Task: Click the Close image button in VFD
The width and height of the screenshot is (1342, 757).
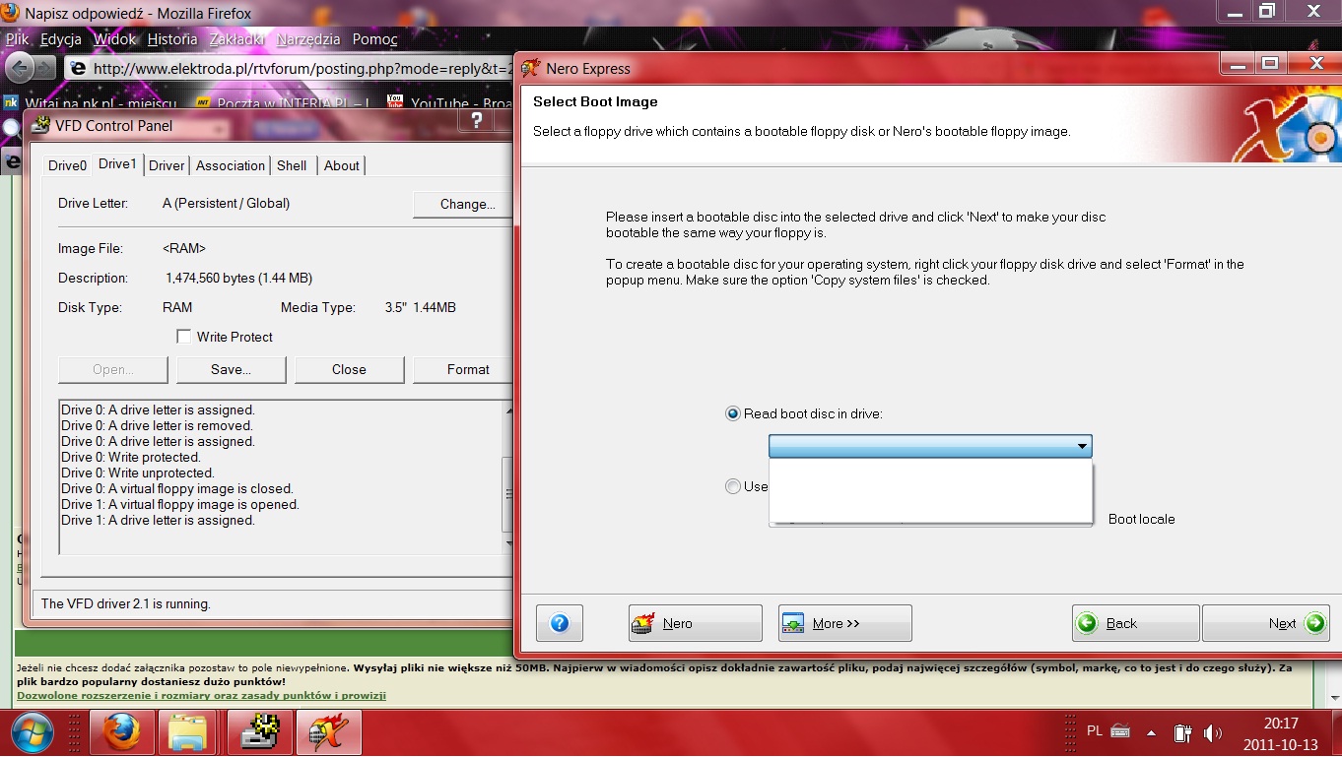Action: click(x=349, y=369)
